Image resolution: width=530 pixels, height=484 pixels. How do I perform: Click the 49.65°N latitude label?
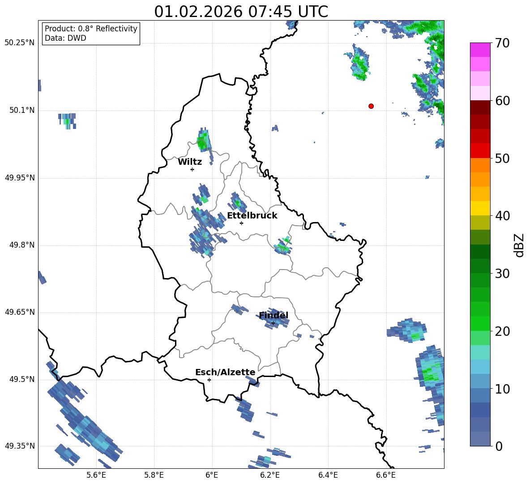coord(19,312)
